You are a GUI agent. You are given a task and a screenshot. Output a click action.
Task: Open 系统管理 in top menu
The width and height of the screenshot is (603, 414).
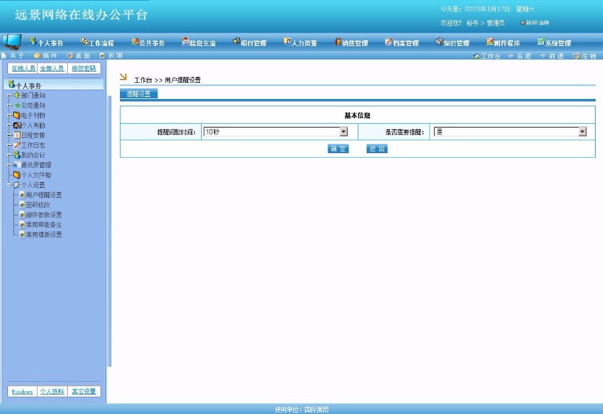[554, 42]
